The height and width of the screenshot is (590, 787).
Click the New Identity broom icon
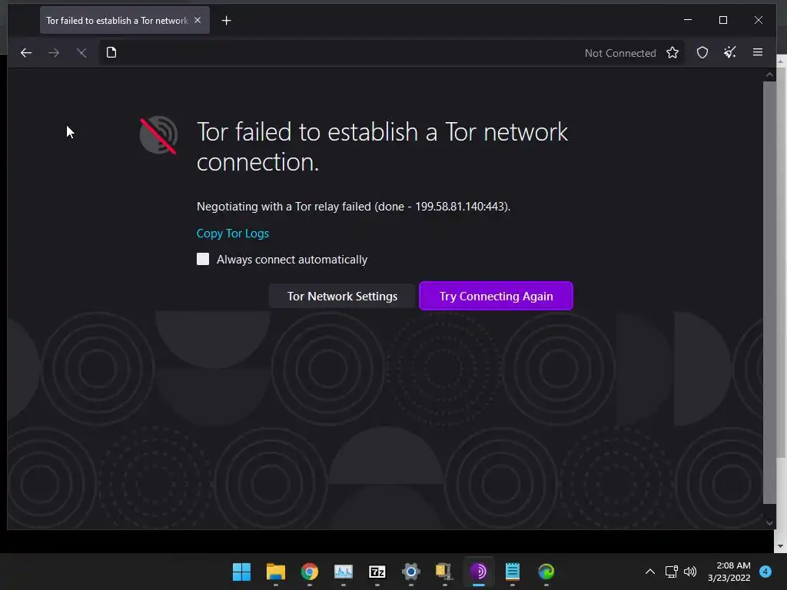click(730, 52)
